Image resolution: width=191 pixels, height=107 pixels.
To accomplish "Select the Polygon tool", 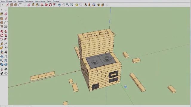I will tap(2, 26).
